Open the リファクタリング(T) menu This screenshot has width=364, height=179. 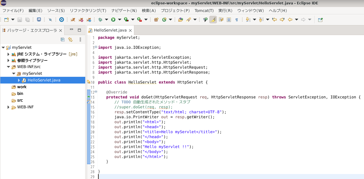tap(88, 11)
